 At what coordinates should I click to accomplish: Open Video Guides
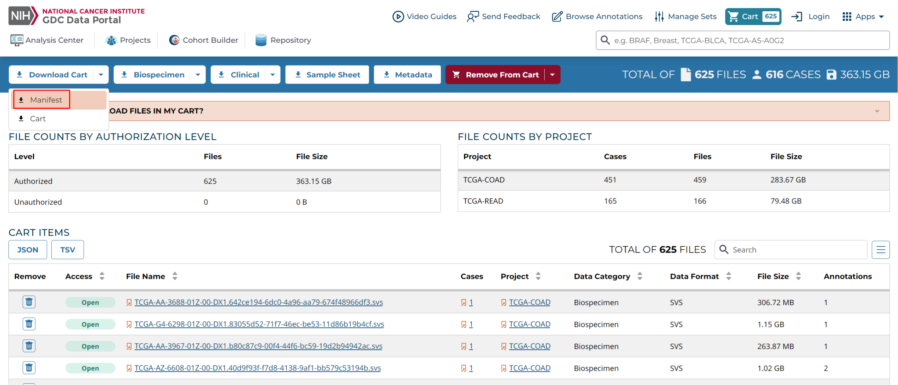[424, 16]
